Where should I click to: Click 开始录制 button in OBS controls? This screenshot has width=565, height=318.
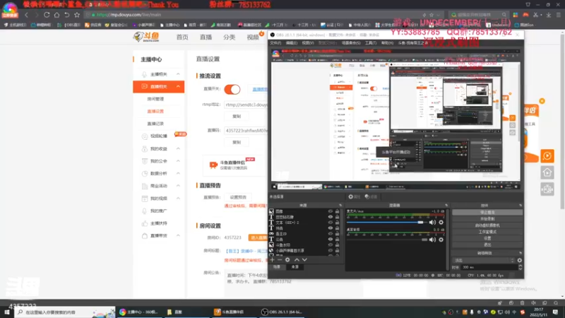point(487,219)
